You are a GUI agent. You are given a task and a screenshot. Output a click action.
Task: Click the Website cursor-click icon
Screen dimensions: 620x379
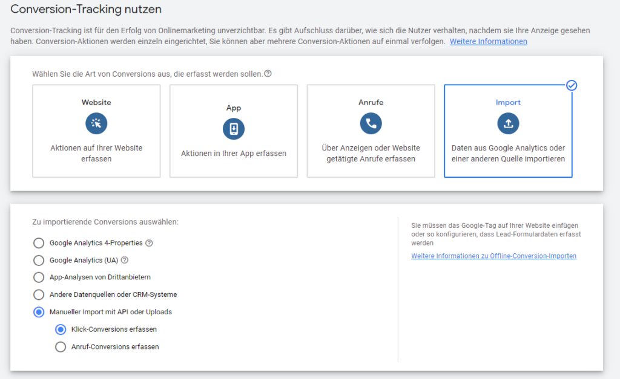[96, 123]
